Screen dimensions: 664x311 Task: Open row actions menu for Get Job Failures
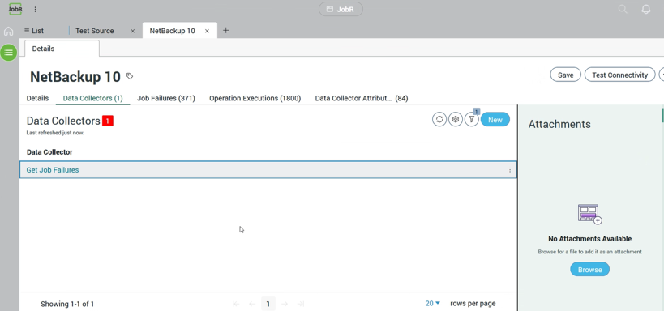coord(509,170)
